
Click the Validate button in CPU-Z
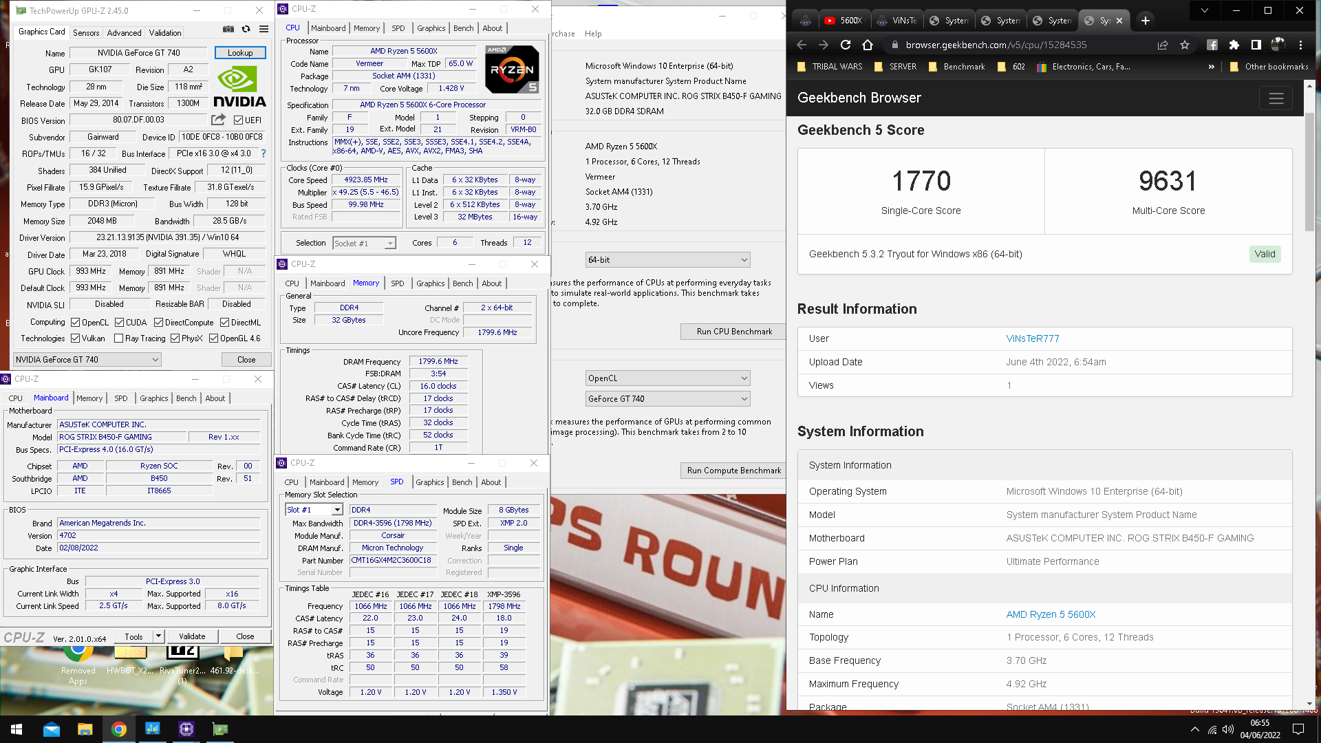192,636
